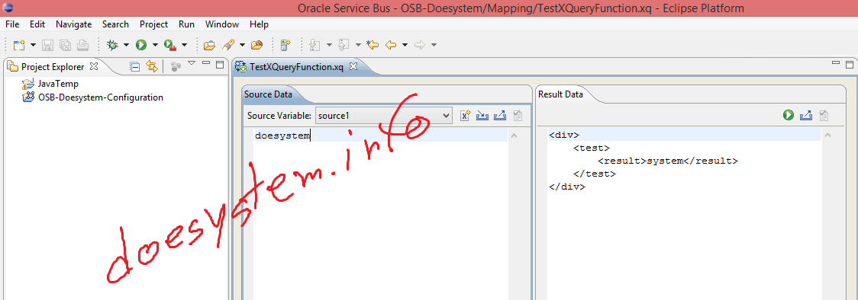Minimize the editor area
The height and width of the screenshot is (300, 858).
[836, 63]
